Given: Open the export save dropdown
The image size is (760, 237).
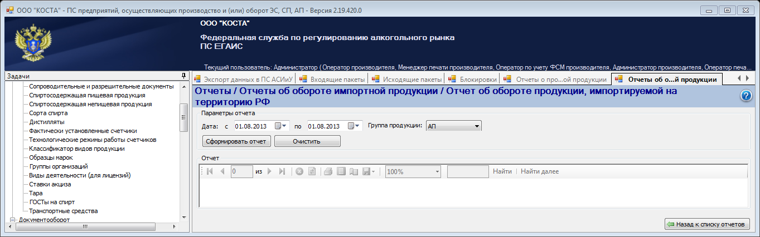Looking at the screenshot, I should 369,171.
